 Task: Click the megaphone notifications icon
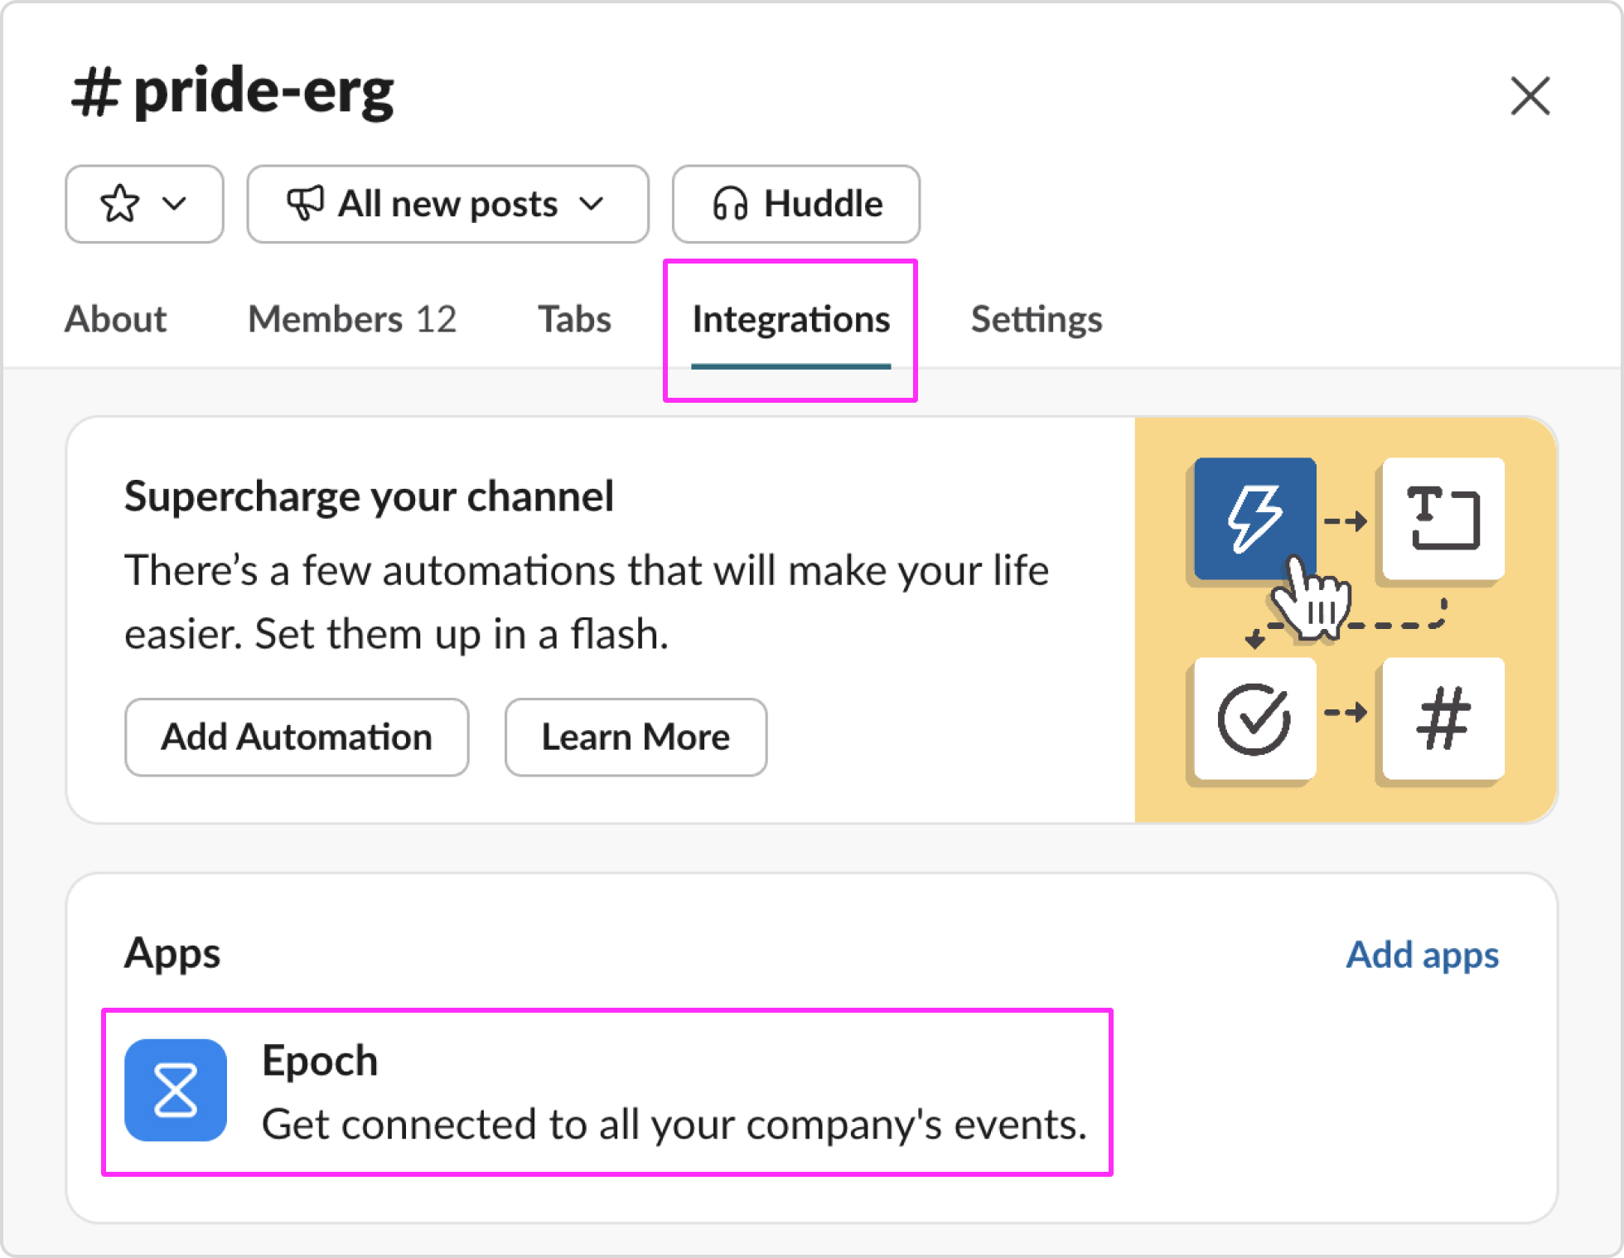point(305,204)
